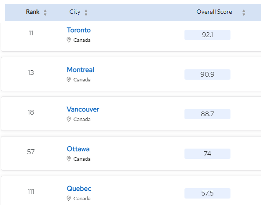Screen dimensions: 261x205
Task: Select Quebec's 57.5 score badge
Action: click(x=207, y=193)
